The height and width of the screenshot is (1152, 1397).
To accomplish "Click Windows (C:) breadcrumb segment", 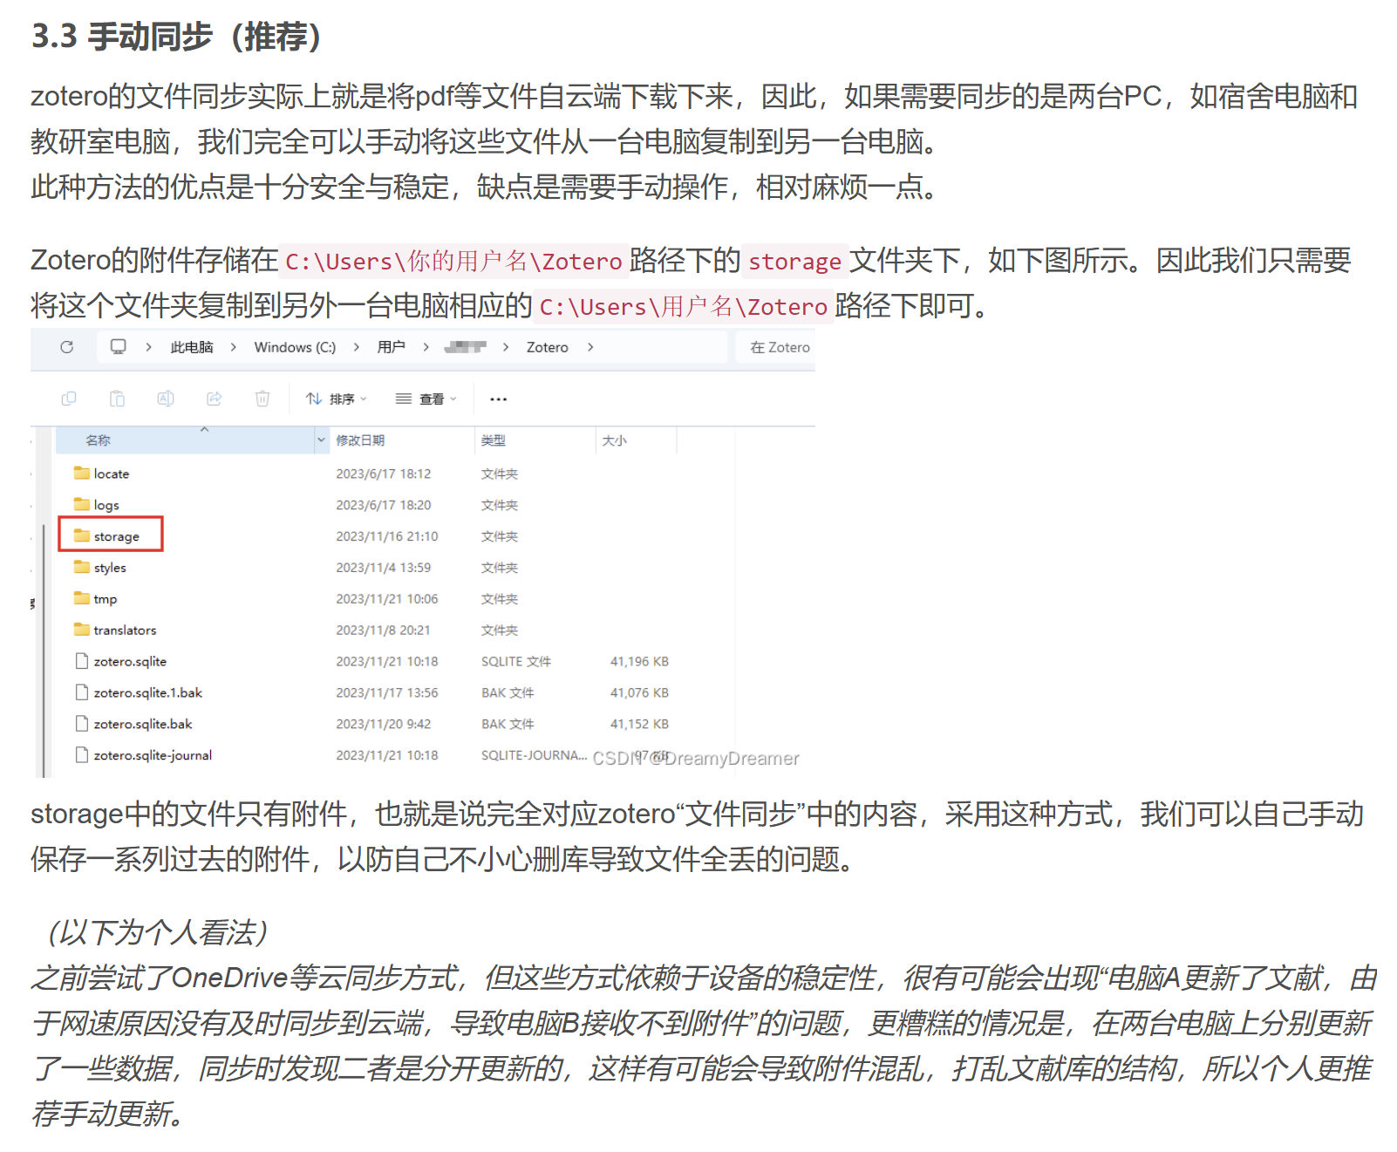I will pyautogui.click(x=295, y=347).
